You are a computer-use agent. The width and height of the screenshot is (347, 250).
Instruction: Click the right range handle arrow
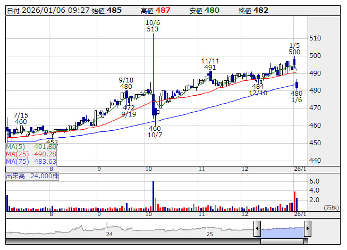pos(307,229)
